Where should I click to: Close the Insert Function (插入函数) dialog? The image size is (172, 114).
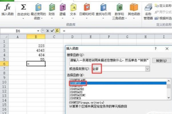coord(167,48)
